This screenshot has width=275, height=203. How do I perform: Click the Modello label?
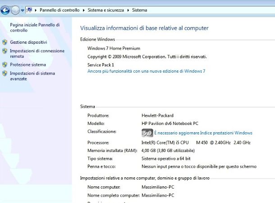[x=96, y=124]
